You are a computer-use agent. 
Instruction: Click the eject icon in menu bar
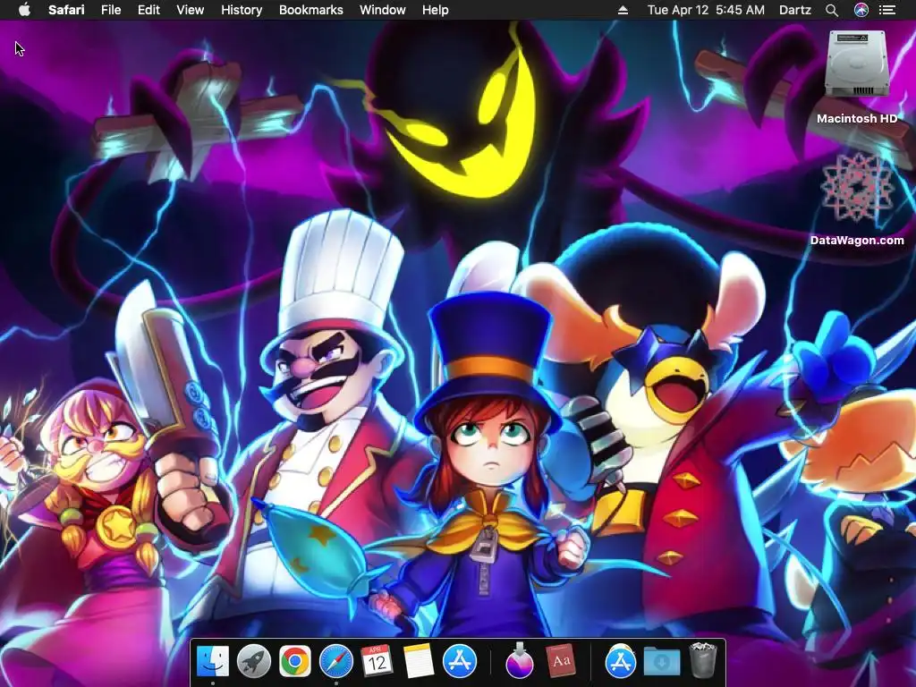click(x=623, y=10)
